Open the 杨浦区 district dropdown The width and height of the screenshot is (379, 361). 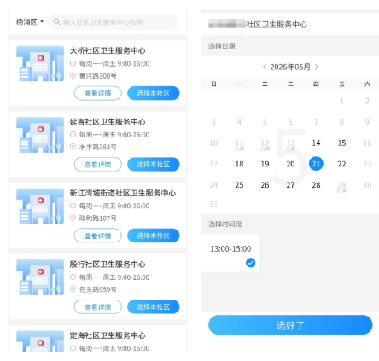[x=30, y=22]
